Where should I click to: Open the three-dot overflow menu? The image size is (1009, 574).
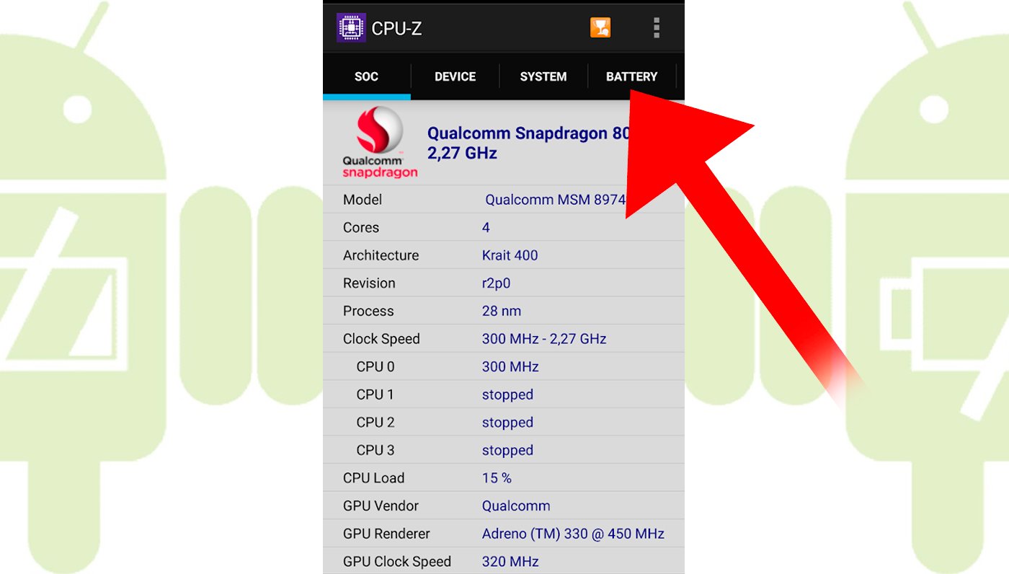coord(656,27)
